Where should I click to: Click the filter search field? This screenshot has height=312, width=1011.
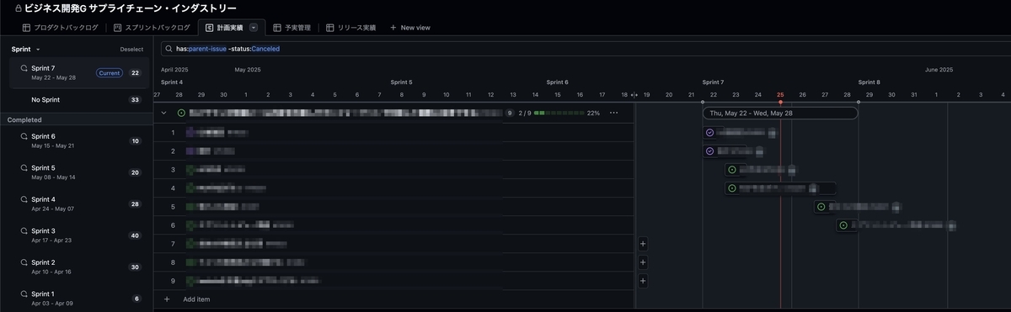point(586,49)
